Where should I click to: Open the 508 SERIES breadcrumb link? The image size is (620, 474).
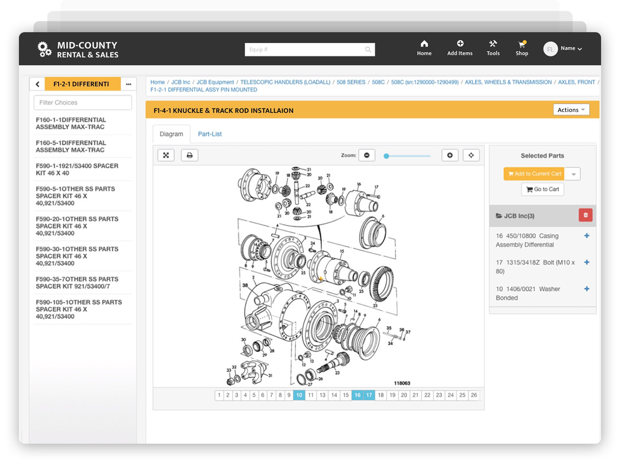(x=351, y=82)
